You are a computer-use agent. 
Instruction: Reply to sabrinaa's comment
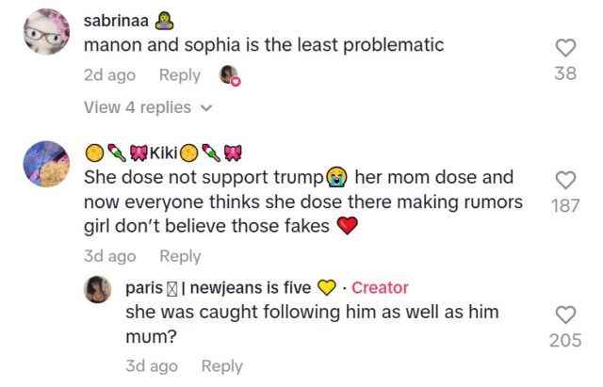tap(179, 75)
